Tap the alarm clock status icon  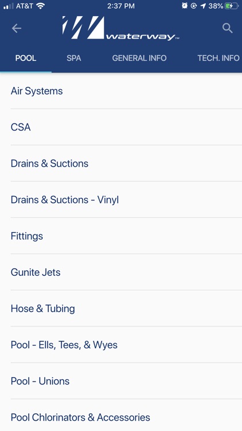(185, 6)
